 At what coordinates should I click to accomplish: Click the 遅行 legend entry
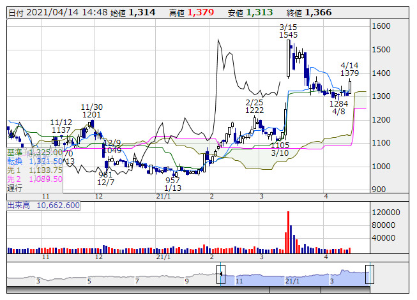(15, 188)
